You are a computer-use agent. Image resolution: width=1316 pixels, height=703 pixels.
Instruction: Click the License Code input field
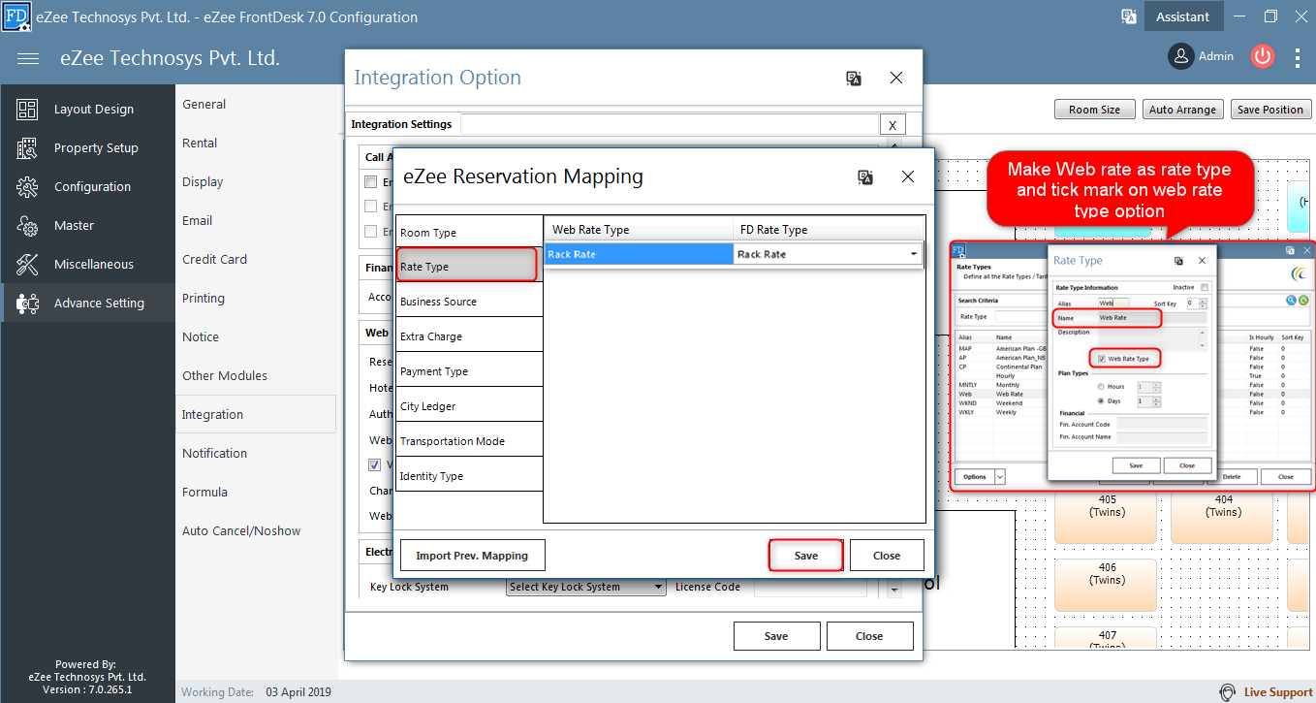(810, 587)
